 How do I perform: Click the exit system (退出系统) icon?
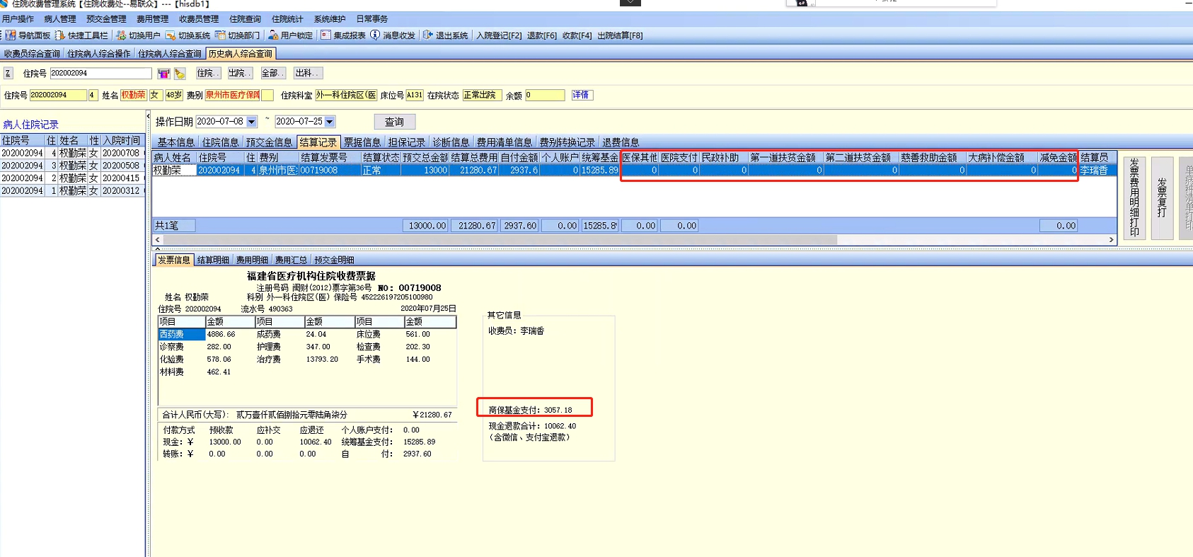coord(427,35)
